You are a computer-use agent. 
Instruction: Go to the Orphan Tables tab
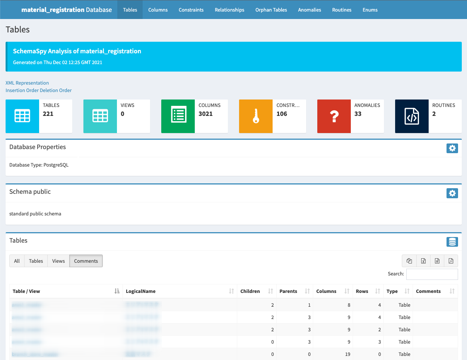(271, 10)
